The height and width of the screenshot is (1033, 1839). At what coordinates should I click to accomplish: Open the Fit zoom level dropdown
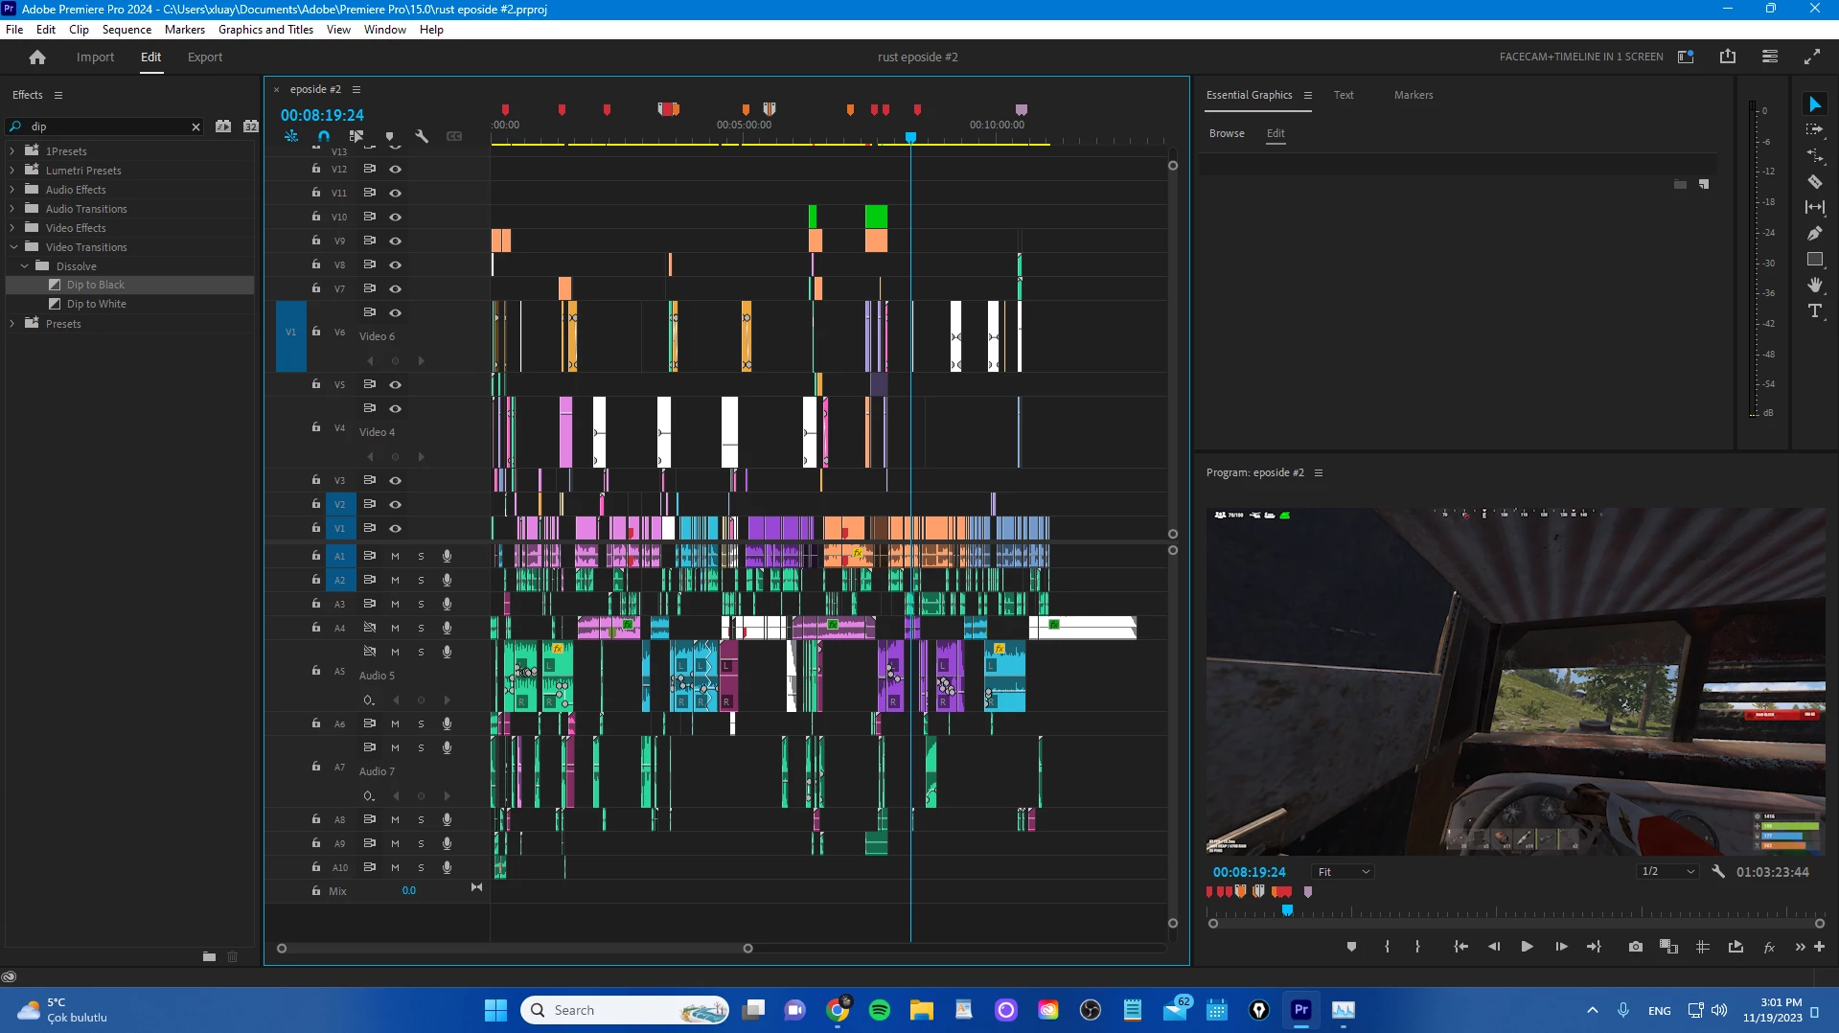1344,872
